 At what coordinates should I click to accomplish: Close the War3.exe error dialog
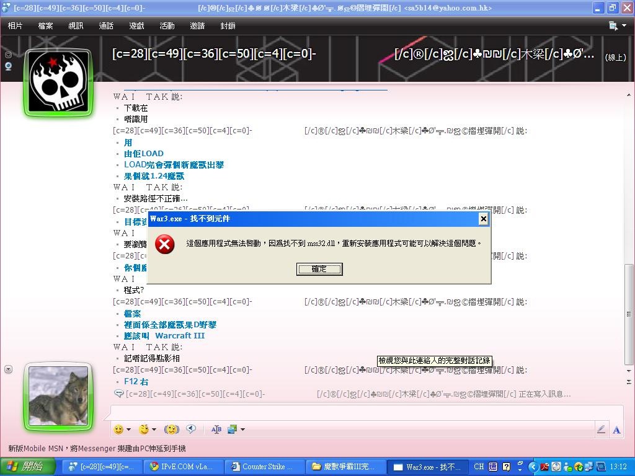coord(483,219)
